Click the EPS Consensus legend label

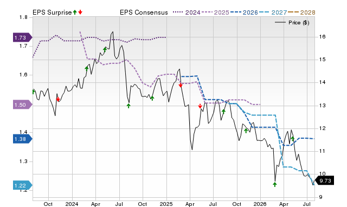pos(144,12)
